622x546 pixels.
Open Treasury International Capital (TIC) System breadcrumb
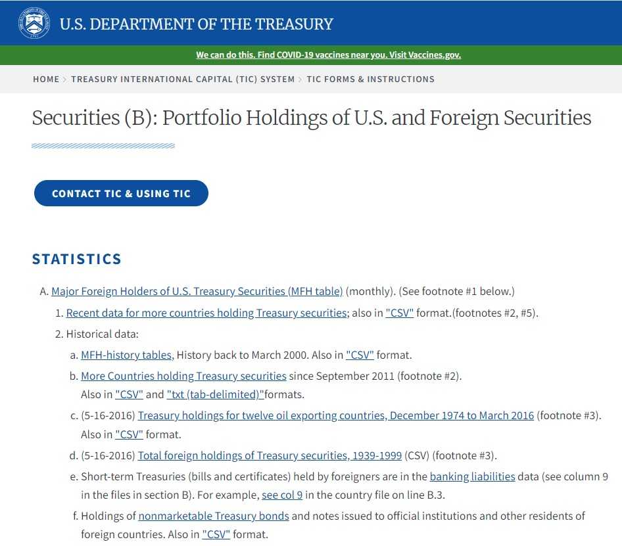coord(183,79)
